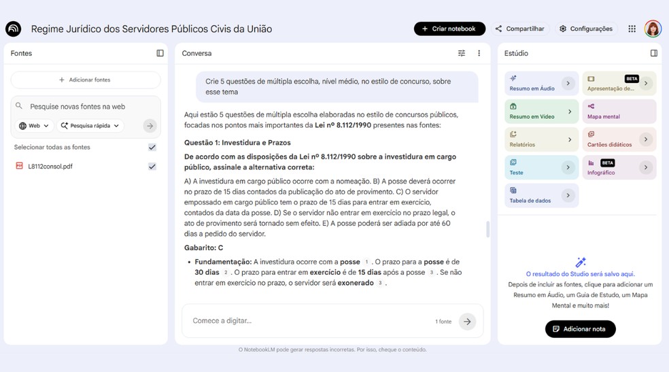The image size is (669, 372).
Task: Open Tabela de dados card
Action: 541,195
